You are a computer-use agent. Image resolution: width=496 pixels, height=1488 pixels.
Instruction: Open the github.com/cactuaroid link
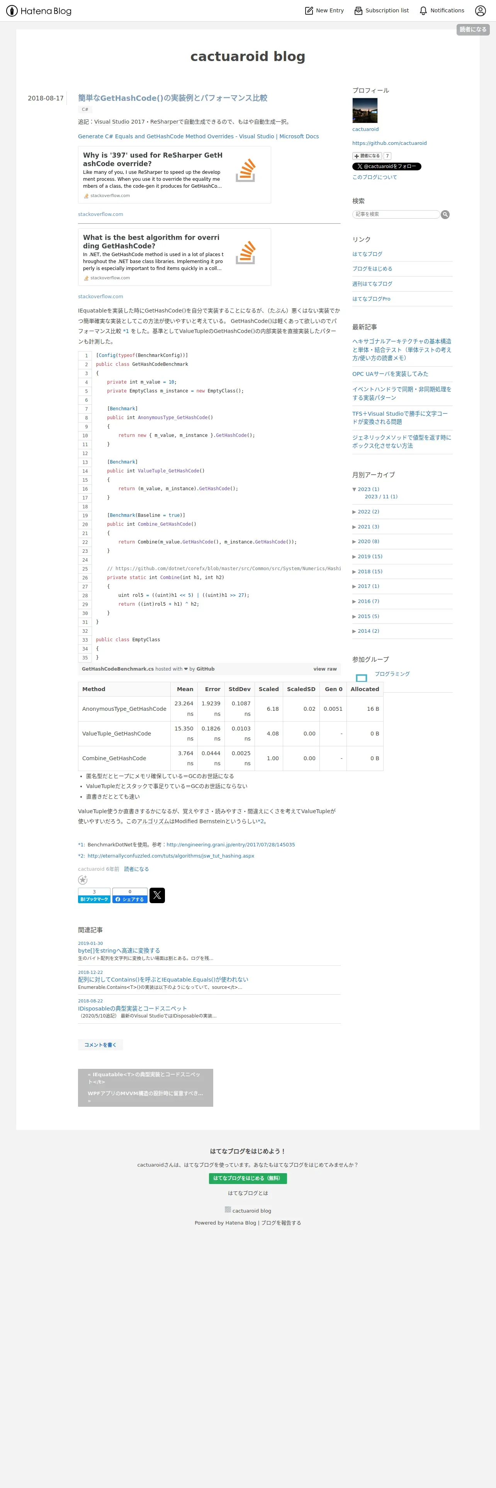(389, 143)
